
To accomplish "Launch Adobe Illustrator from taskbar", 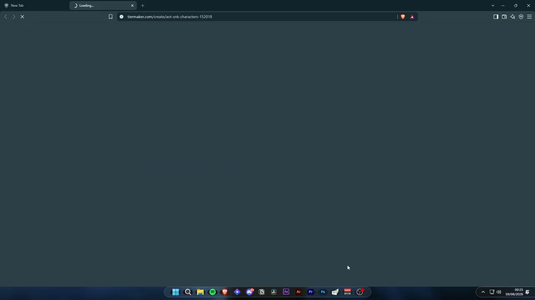I will point(298,292).
